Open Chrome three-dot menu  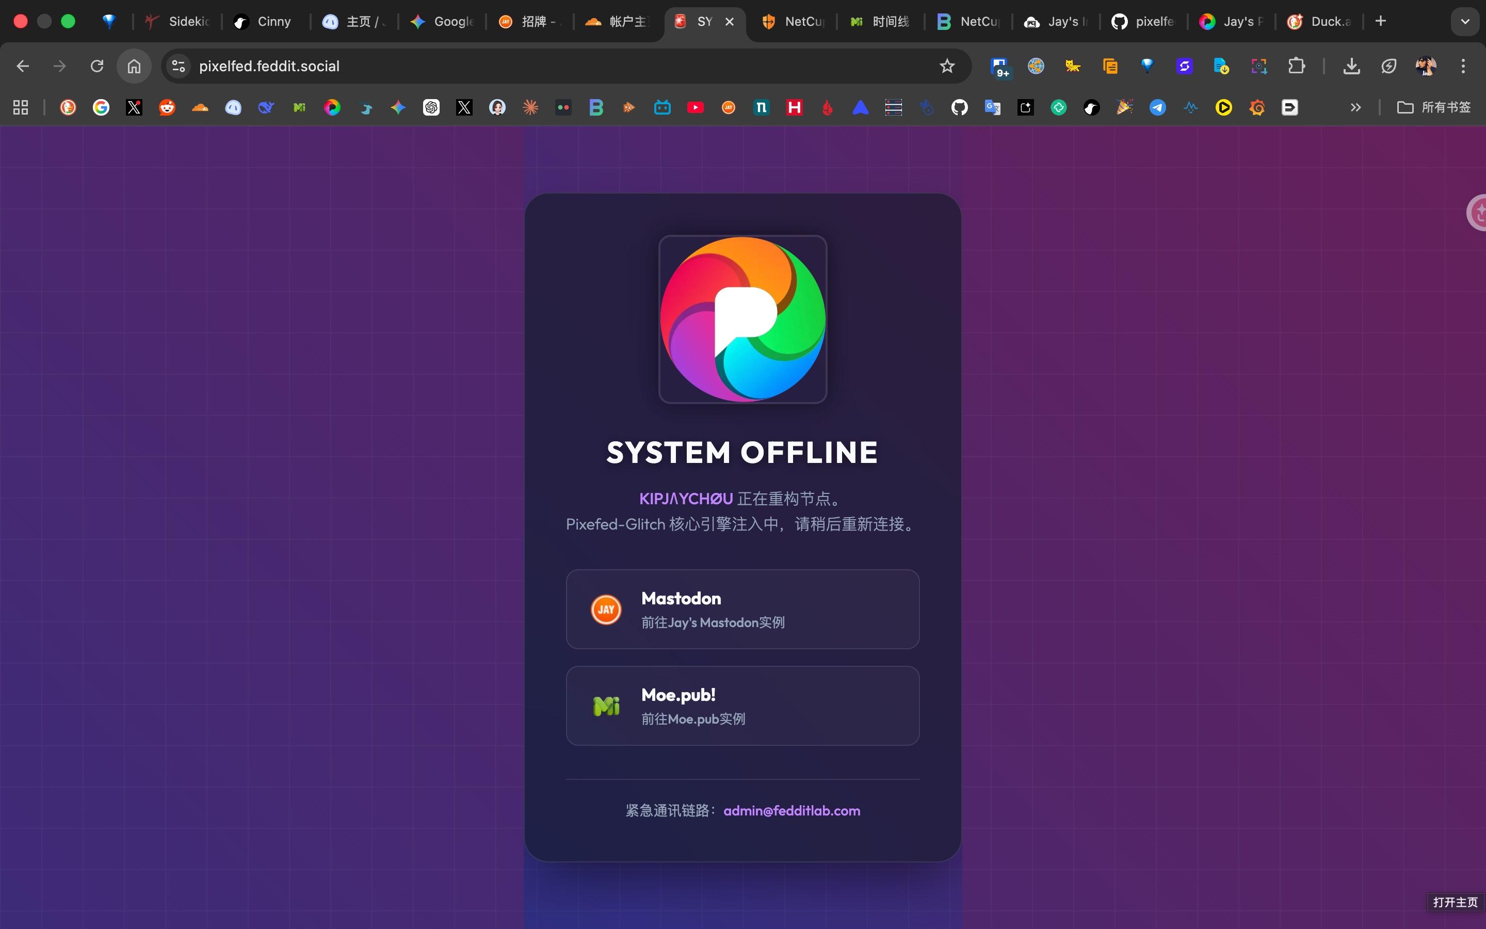[x=1463, y=66]
